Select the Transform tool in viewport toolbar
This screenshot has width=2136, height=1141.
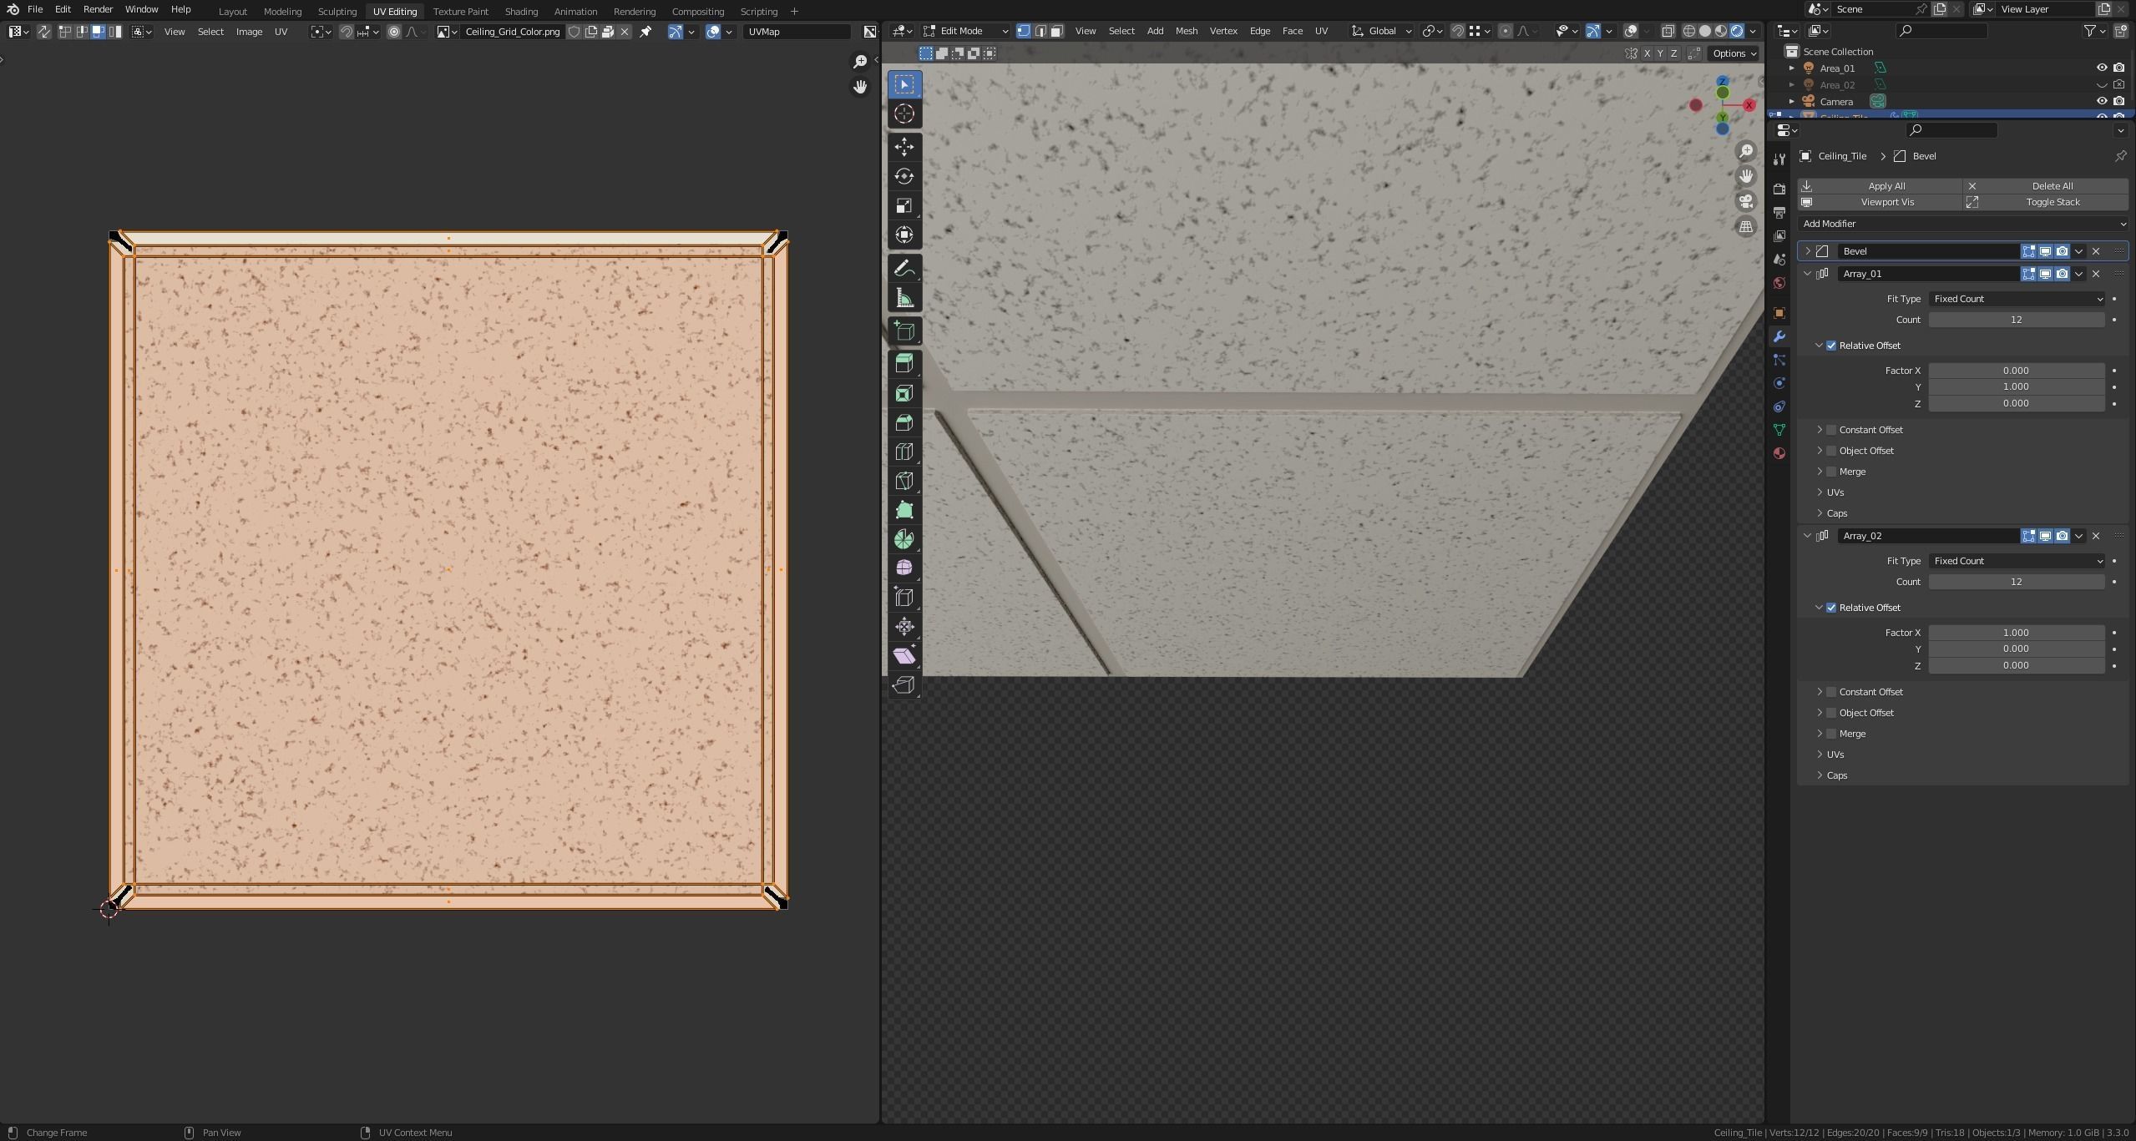(x=904, y=235)
